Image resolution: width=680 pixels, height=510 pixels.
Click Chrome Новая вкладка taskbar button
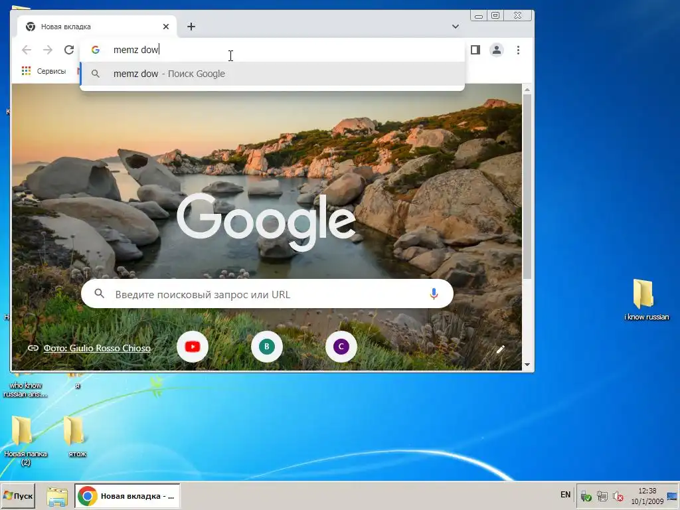pos(127,495)
